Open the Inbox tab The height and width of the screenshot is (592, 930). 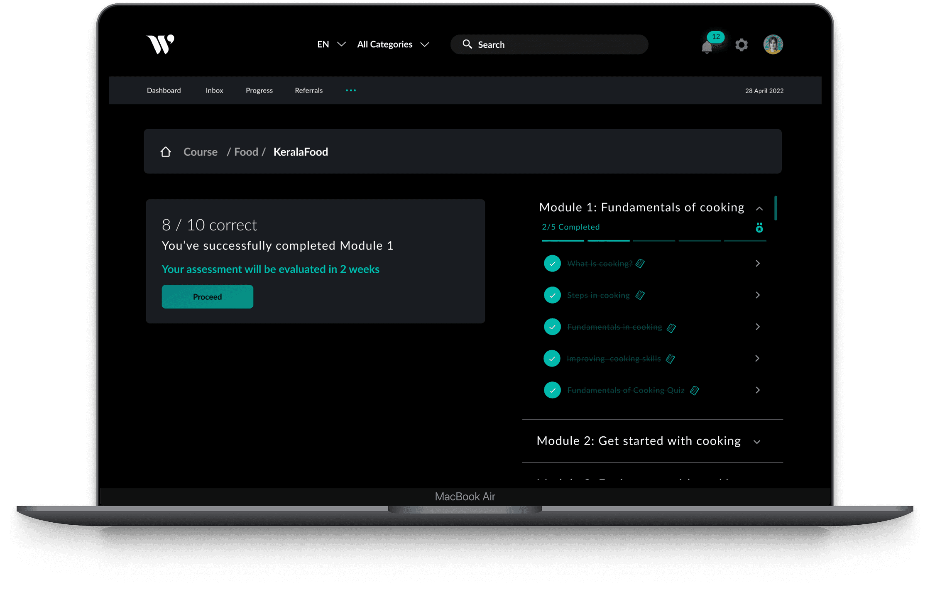pos(214,91)
